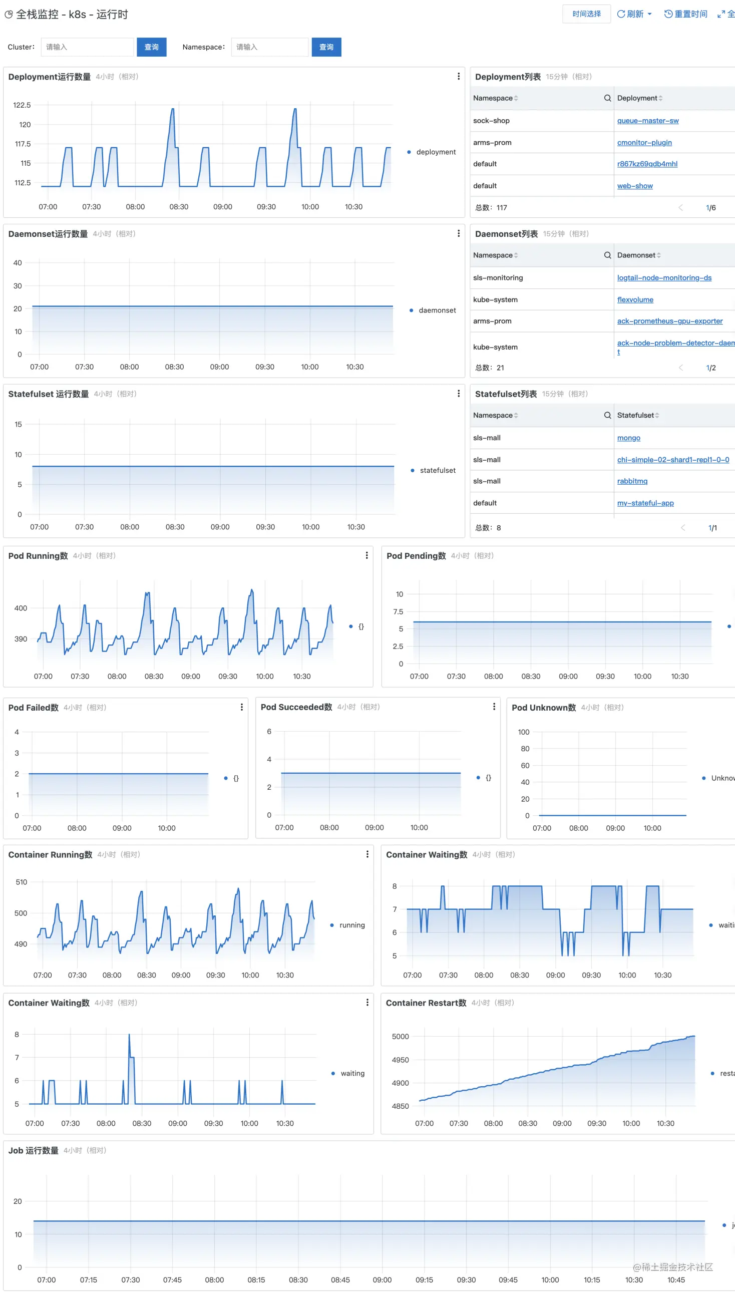735x1294 pixels.
Task: Open queue-master-sw deployment link
Action: [x=648, y=121]
